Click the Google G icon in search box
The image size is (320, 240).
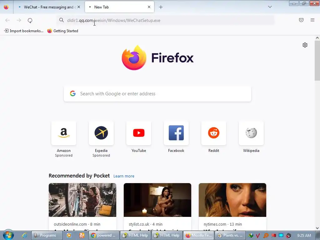(73, 93)
